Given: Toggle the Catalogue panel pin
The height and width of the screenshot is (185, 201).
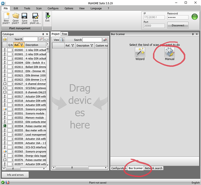Looking at the screenshot, I should click(x=43, y=34).
